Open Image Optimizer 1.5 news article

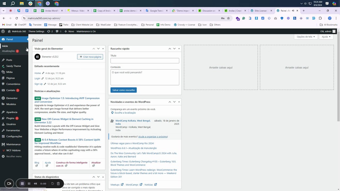point(67,100)
